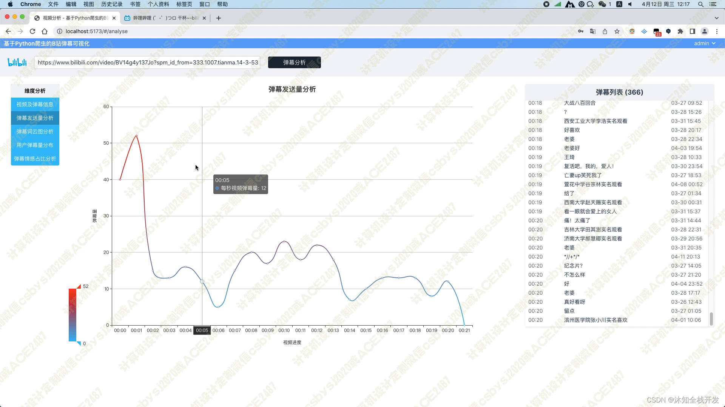This screenshot has height=407, width=725.
Task: Open the 窗口 menu
Action: tap(205, 4)
